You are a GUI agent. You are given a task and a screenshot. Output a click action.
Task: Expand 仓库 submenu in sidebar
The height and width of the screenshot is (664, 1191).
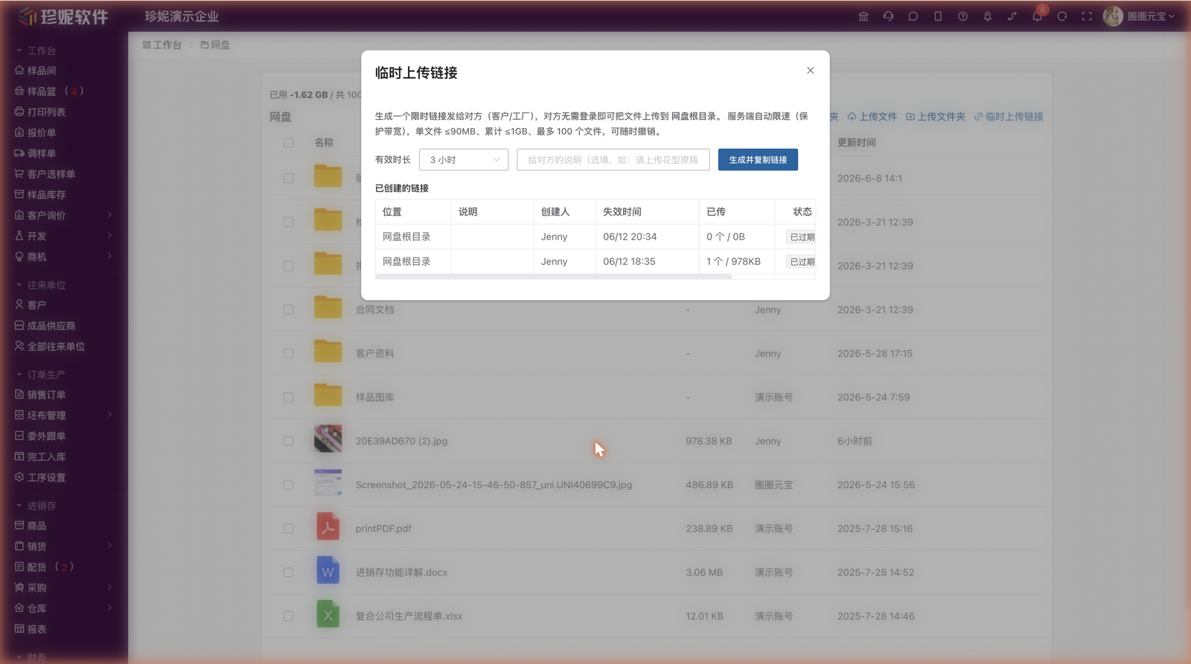(109, 608)
